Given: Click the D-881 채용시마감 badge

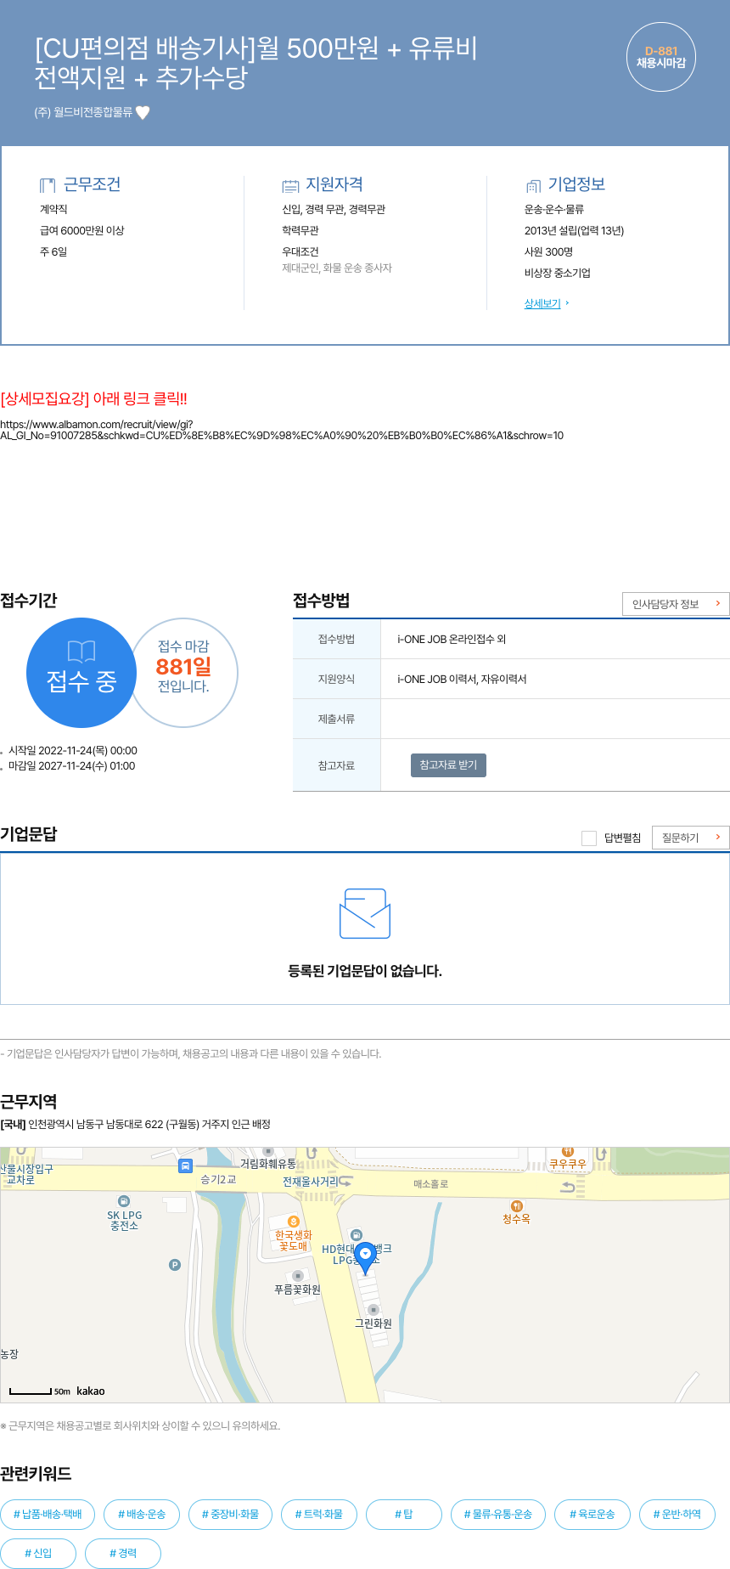Looking at the screenshot, I should tap(661, 57).
